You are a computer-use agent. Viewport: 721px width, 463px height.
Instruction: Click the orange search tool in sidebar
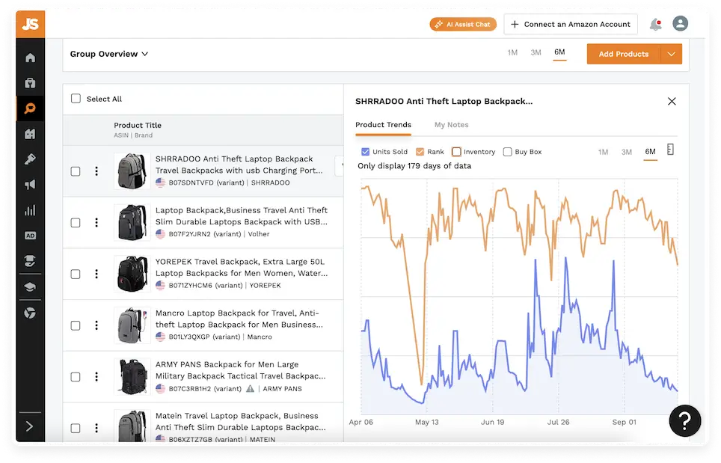[x=30, y=108]
